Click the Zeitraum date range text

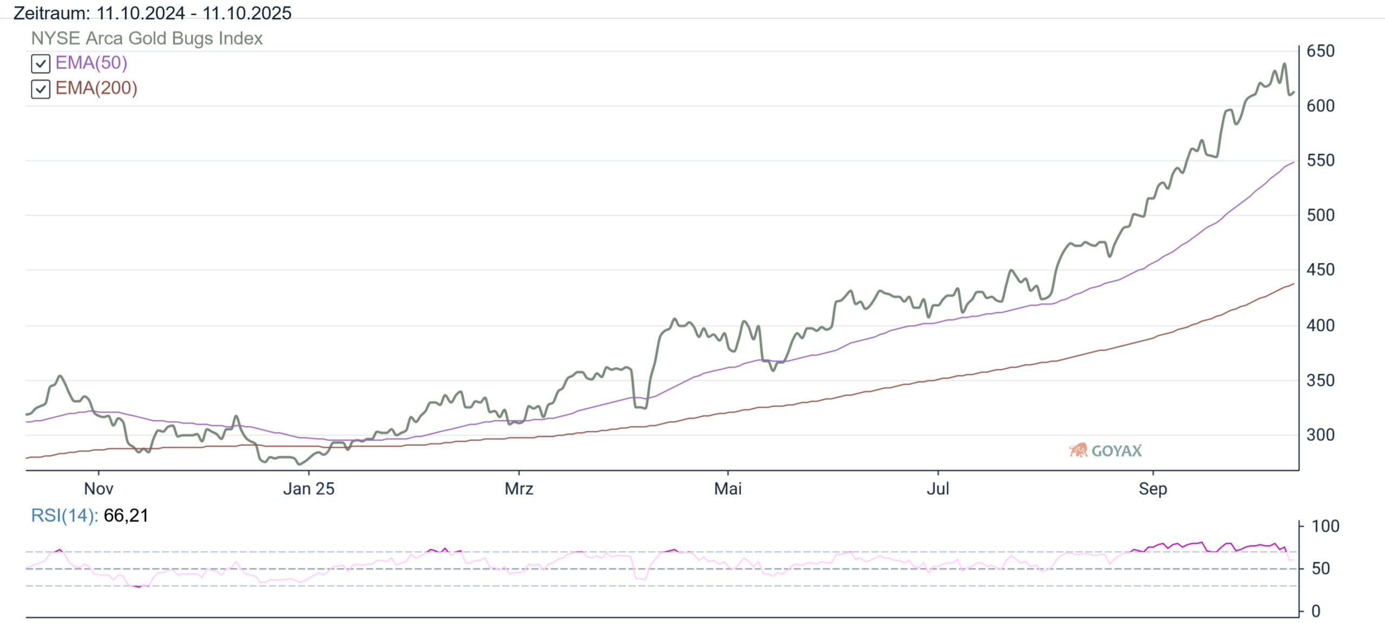tap(152, 12)
